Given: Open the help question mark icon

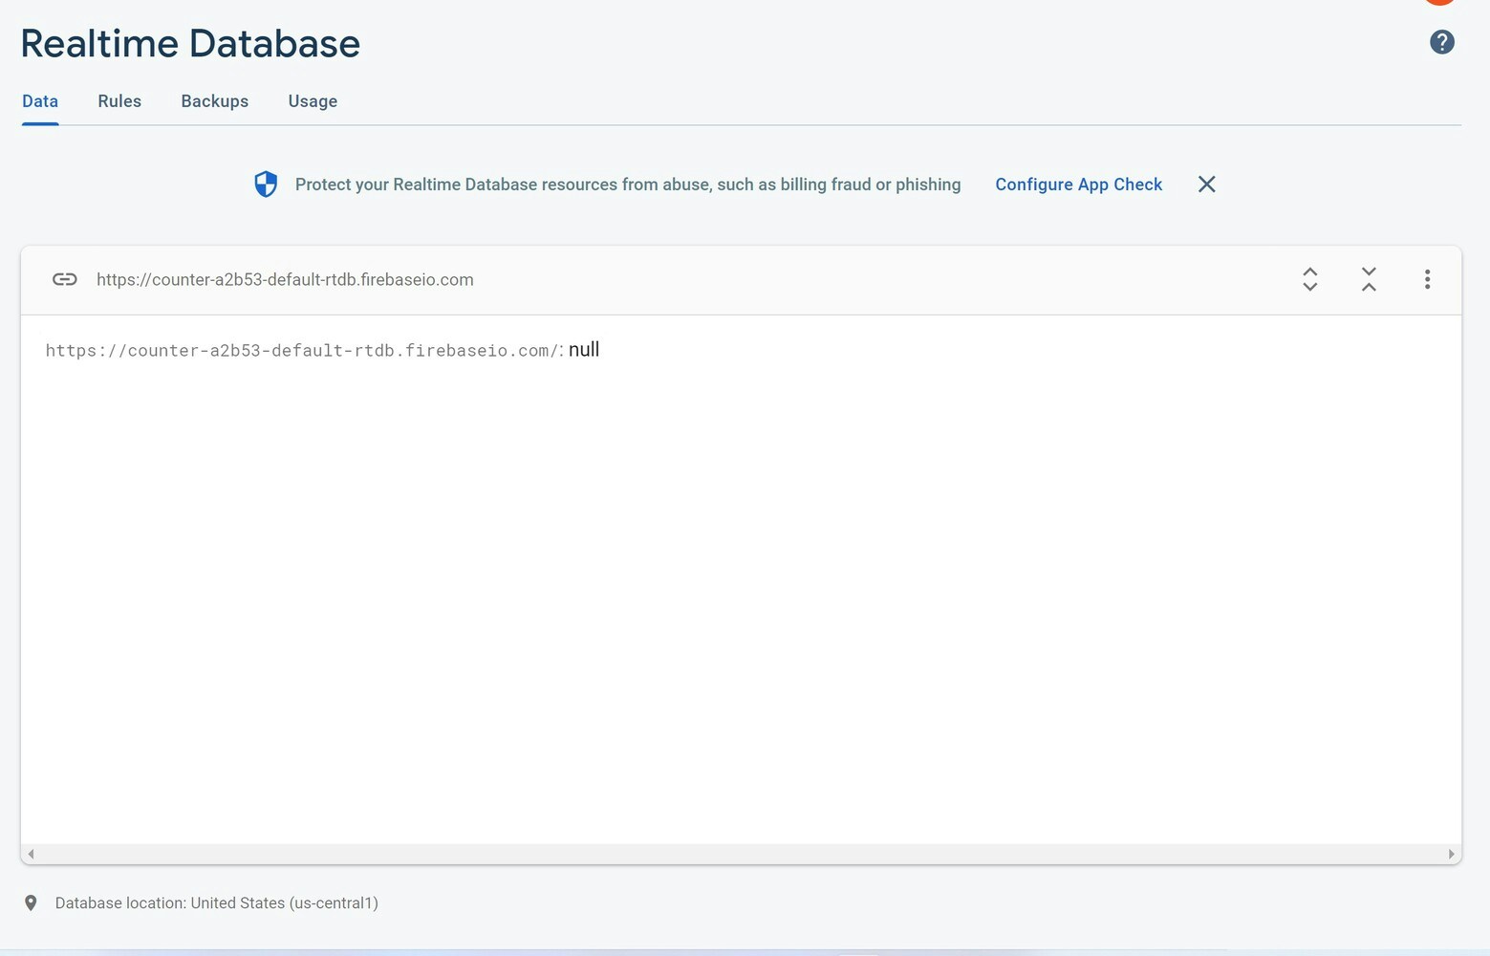Looking at the screenshot, I should pyautogui.click(x=1441, y=42).
